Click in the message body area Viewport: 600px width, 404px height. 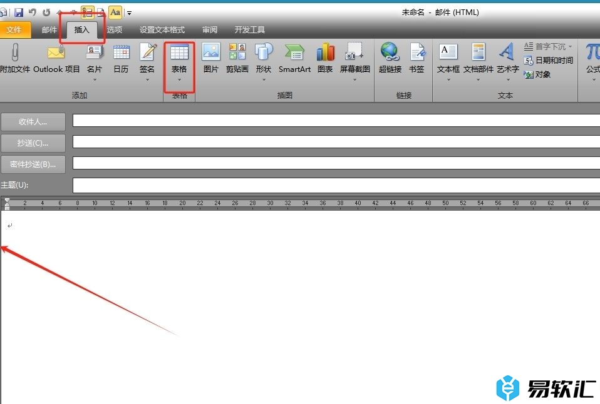tap(301, 307)
